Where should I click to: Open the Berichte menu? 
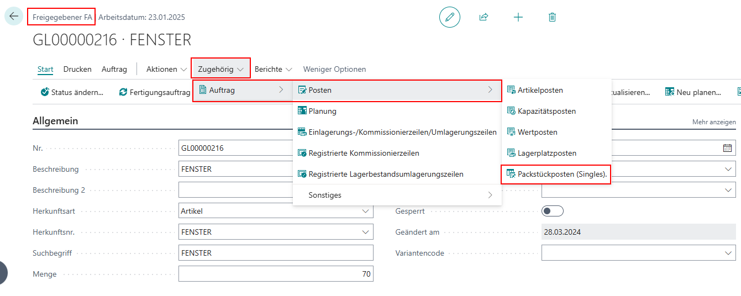point(273,69)
